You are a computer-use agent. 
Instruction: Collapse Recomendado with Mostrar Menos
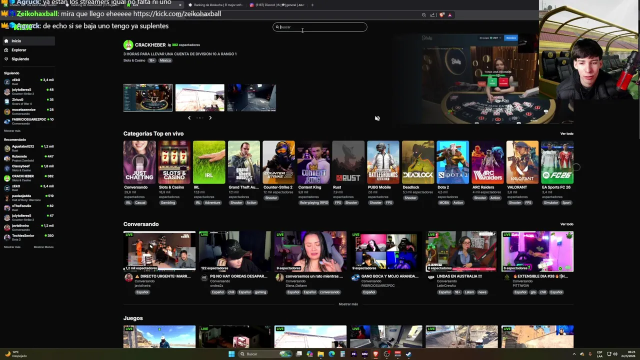(43, 247)
